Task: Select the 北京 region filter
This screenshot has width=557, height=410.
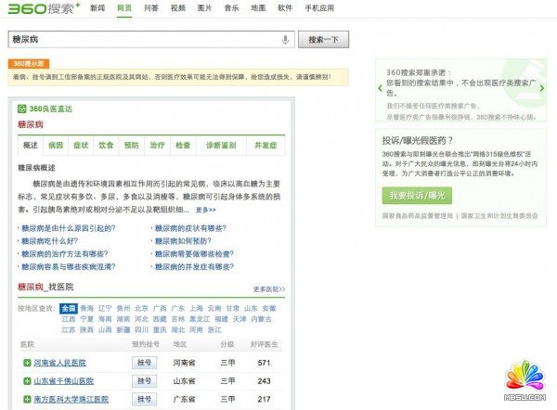Action: tap(141, 308)
